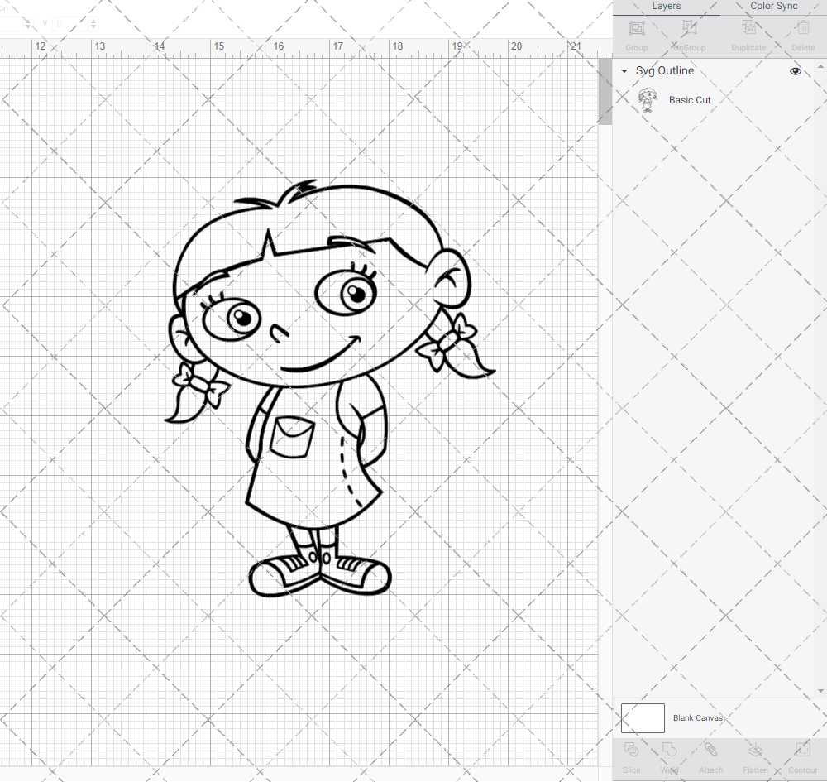Screen dimensions: 827x782
Task: Decrease X value with the down stepper arrow
Action: pyautogui.click(x=28, y=27)
